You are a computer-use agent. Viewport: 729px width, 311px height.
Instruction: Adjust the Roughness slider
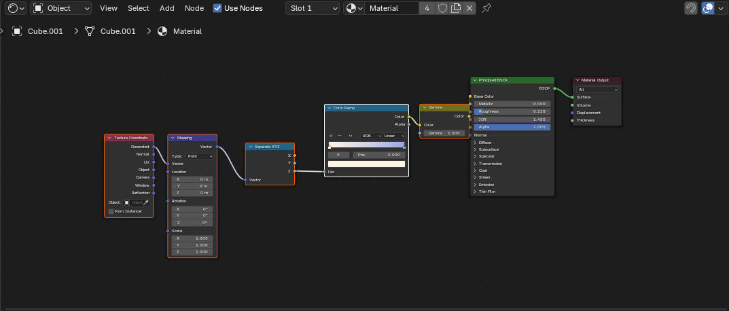pos(512,111)
